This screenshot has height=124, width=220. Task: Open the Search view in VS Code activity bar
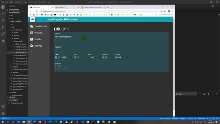pyautogui.click(x=3, y=14)
